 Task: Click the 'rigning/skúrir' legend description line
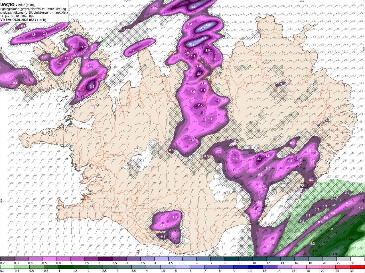tap(33, 9)
